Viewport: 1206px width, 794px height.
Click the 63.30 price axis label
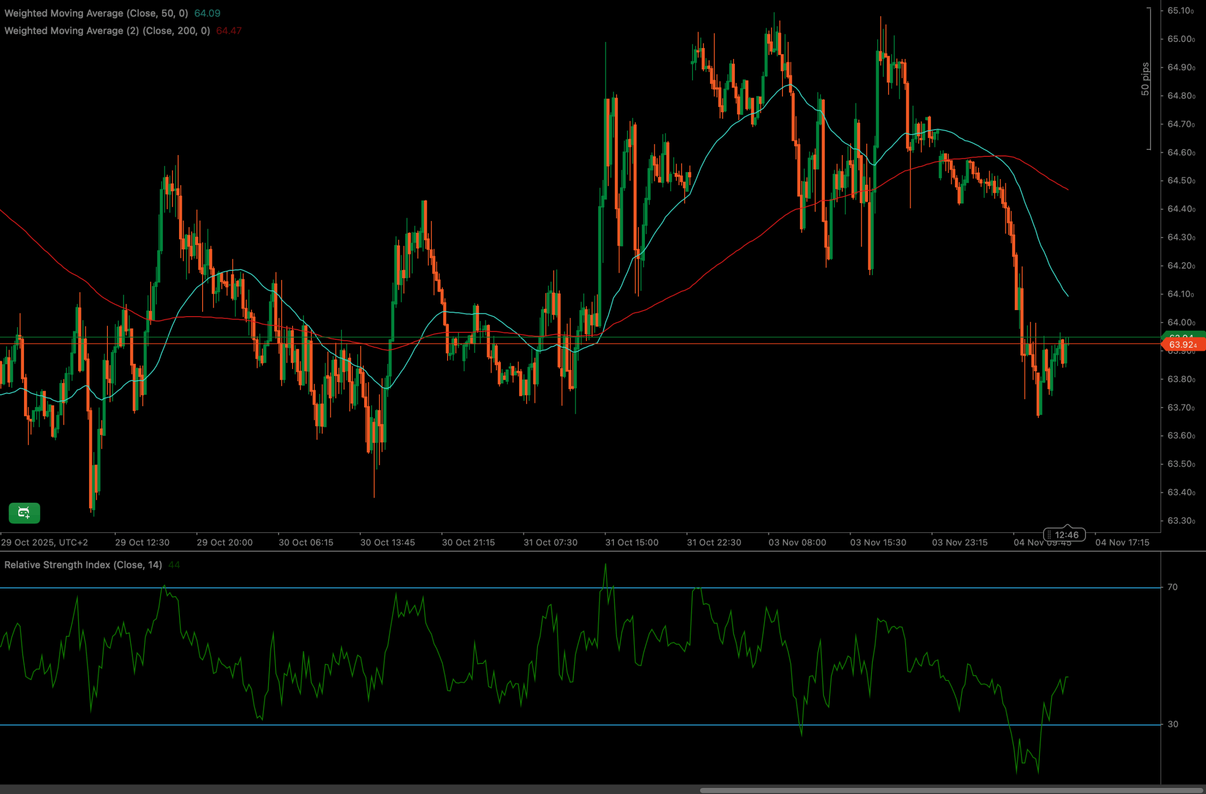1181,521
